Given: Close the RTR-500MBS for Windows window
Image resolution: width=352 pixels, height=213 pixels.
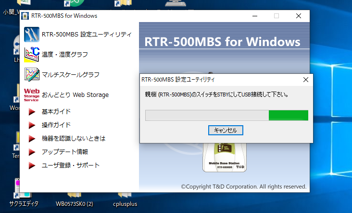Looking at the screenshot, I should click(x=299, y=16).
